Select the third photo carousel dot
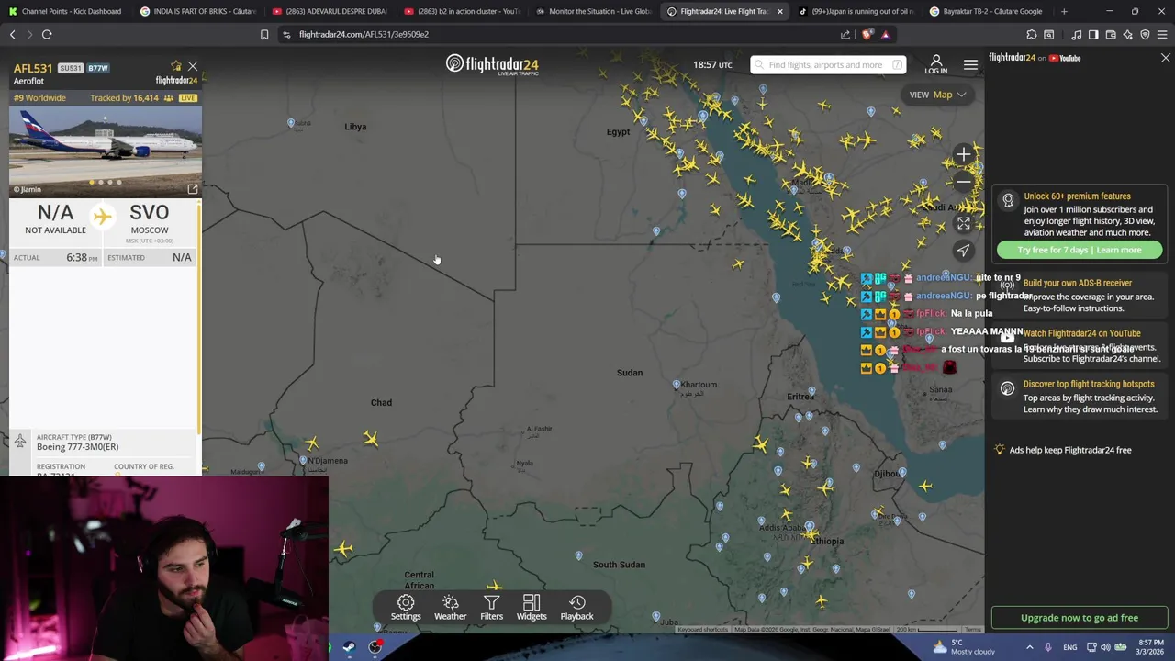 110,182
